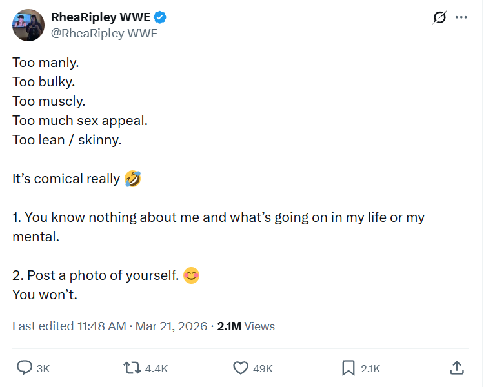
Task: Bookmark the post with the bookmark icon
Action: [x=348, y=368]
